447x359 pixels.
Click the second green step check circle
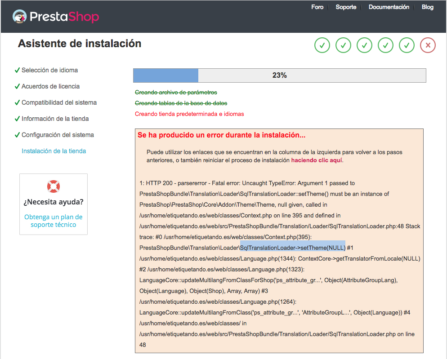click(x=343, y=45)
